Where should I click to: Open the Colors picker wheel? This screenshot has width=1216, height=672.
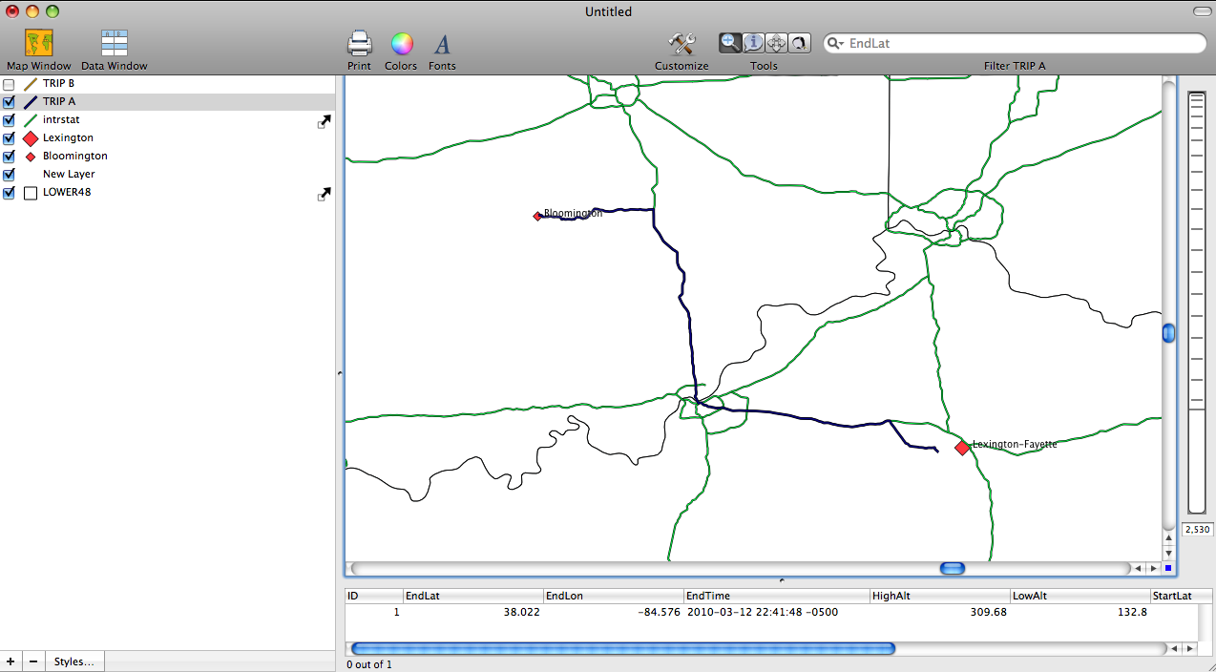tap(401, 44)
